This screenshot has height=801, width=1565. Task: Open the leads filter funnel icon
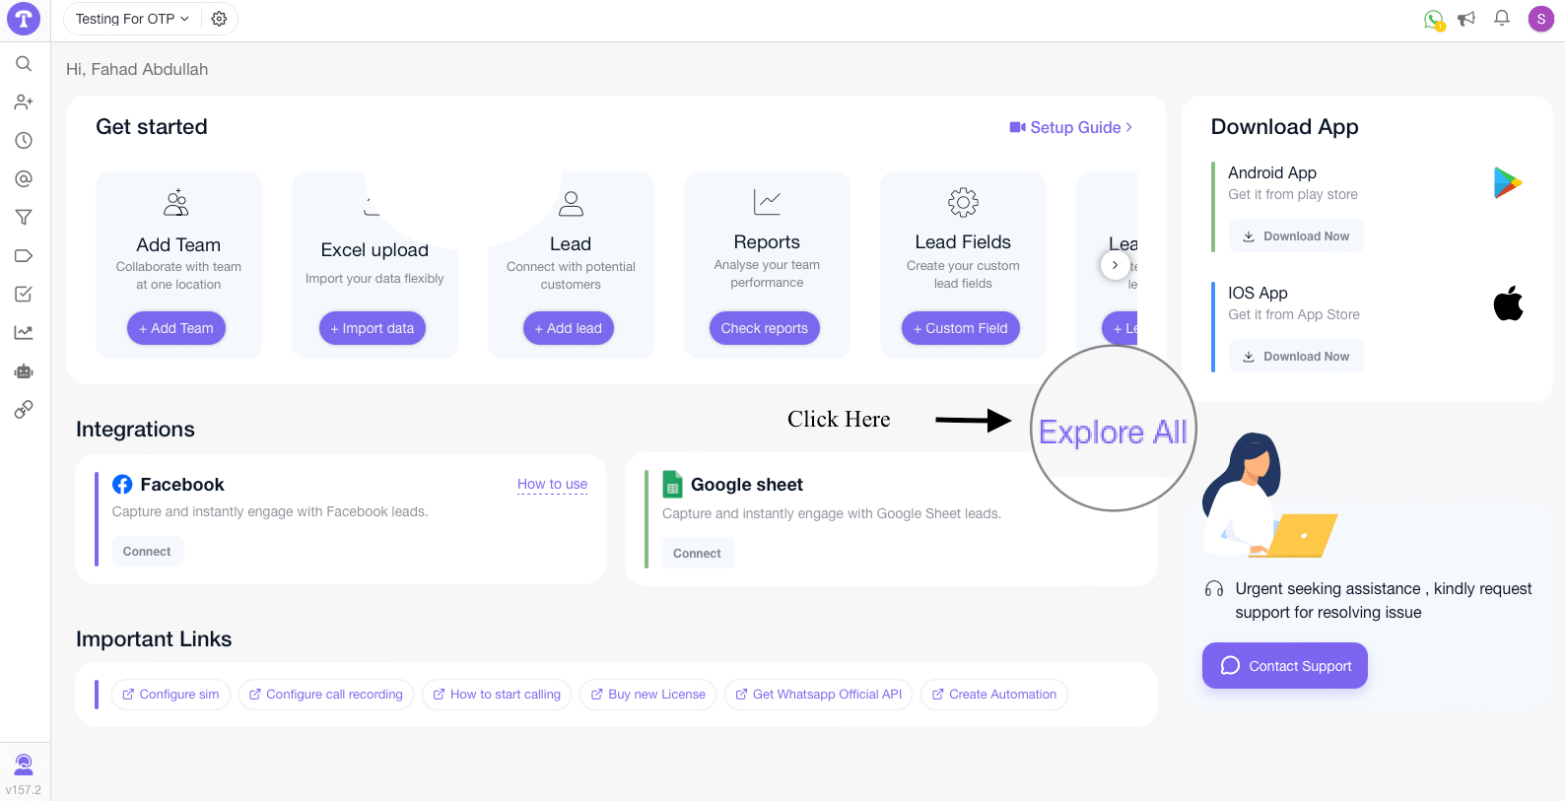click(x=24, y=217)
